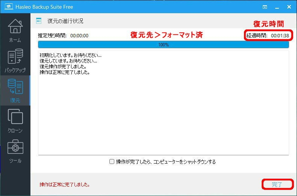Enable shutdown after operation completes checkbox
The height and width of the screenshot is (196, 297).
pos(112,162)
